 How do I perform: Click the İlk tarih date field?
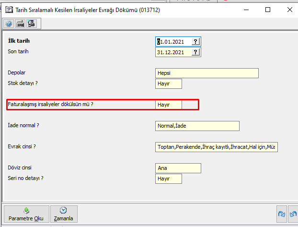(173, 42)
